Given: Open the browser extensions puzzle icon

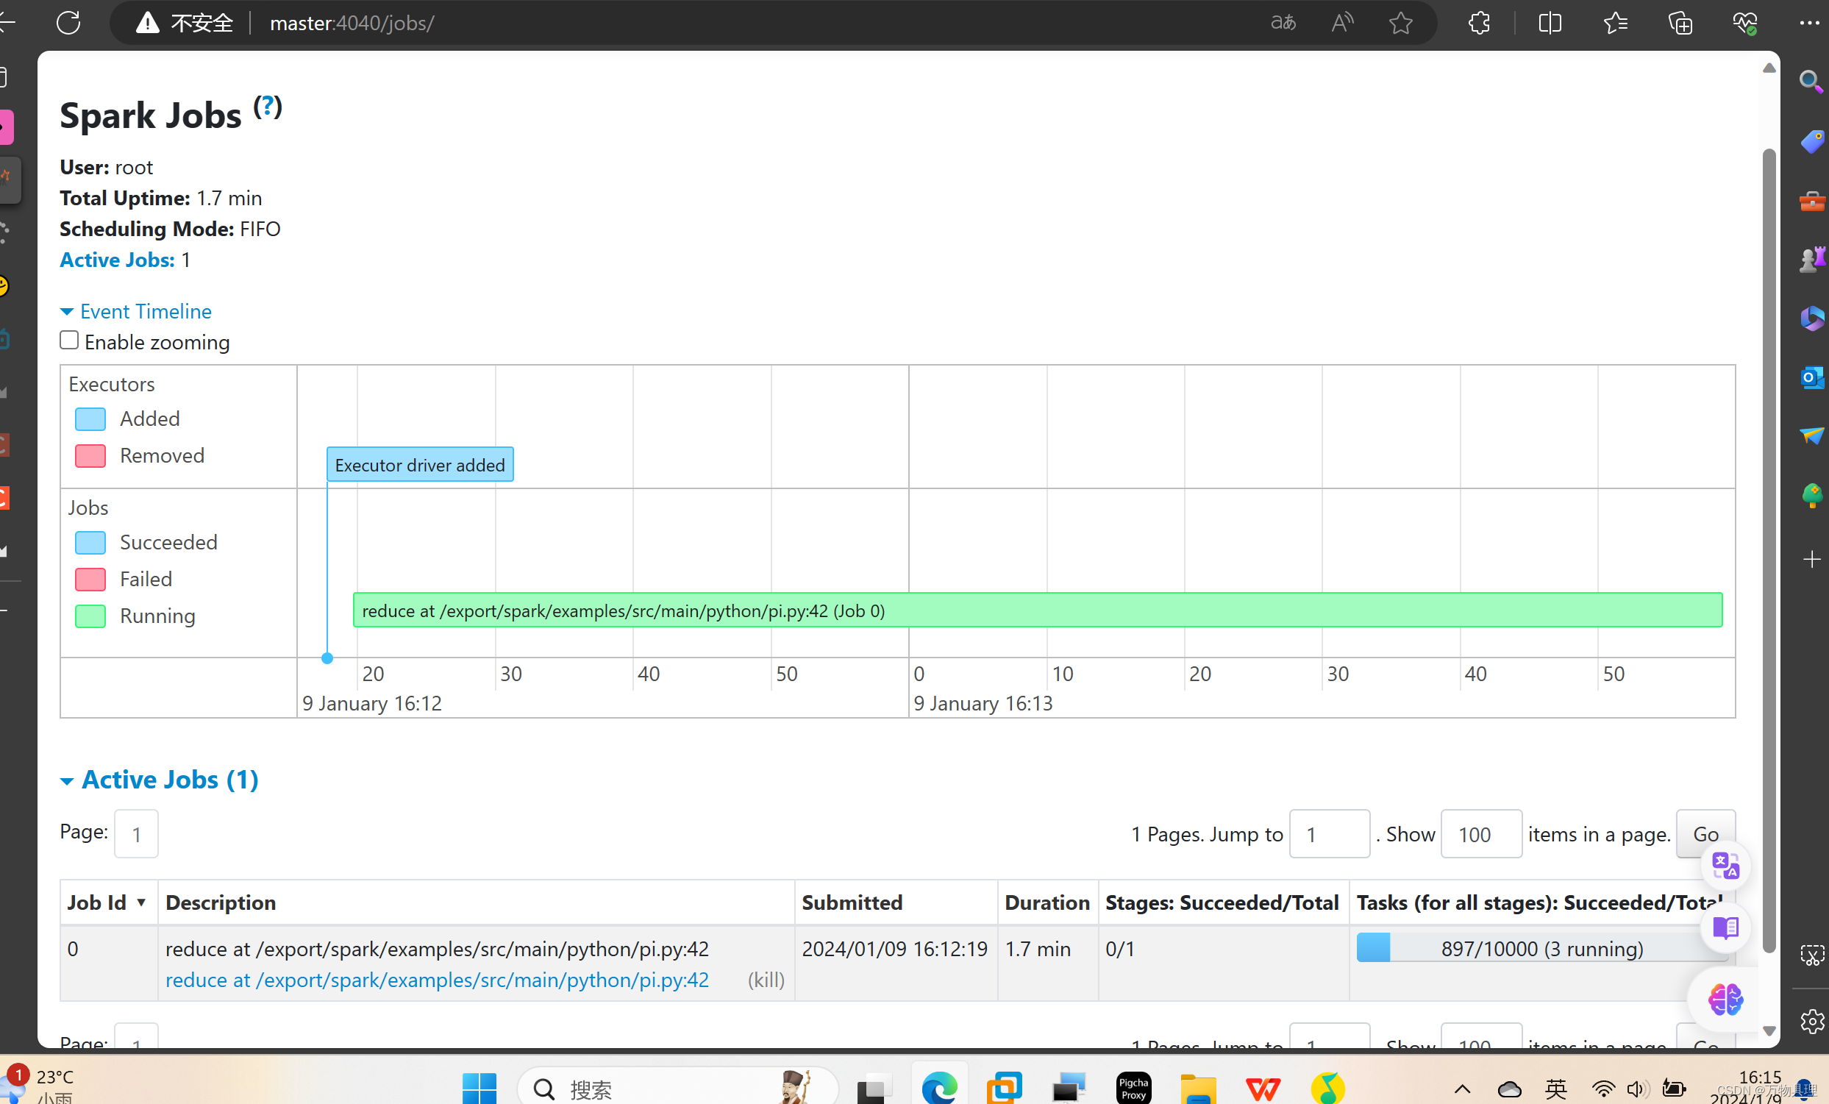Looking at the screenshot, I should (1479, 22).
